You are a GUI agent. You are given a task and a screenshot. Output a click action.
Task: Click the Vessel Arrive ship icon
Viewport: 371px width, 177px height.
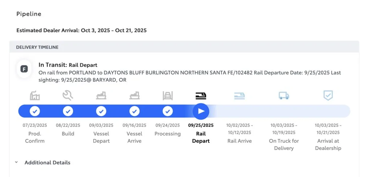click(x=135, y=95)
